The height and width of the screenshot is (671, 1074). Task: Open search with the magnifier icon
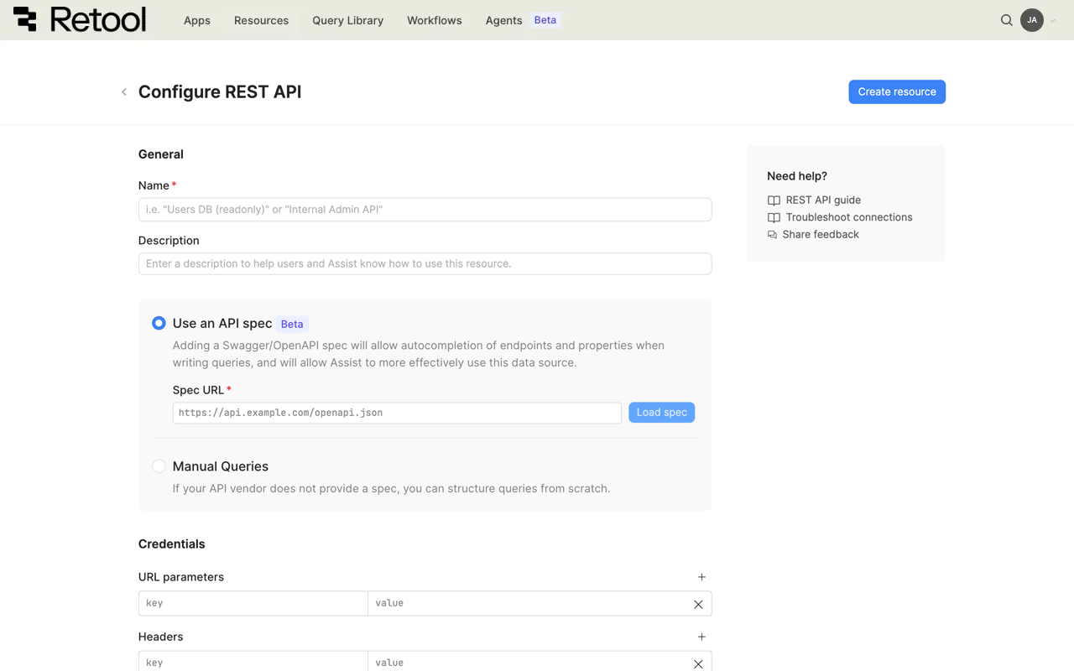1006,20
